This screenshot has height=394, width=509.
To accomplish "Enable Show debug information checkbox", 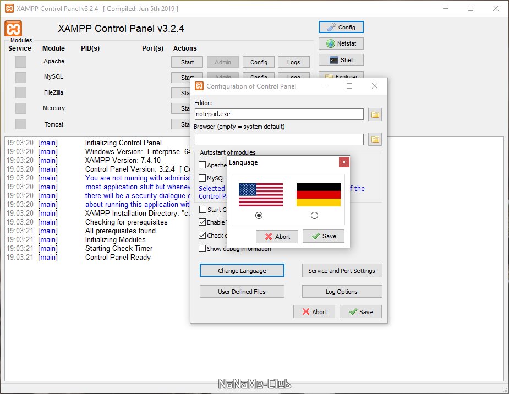I will 202,249.
